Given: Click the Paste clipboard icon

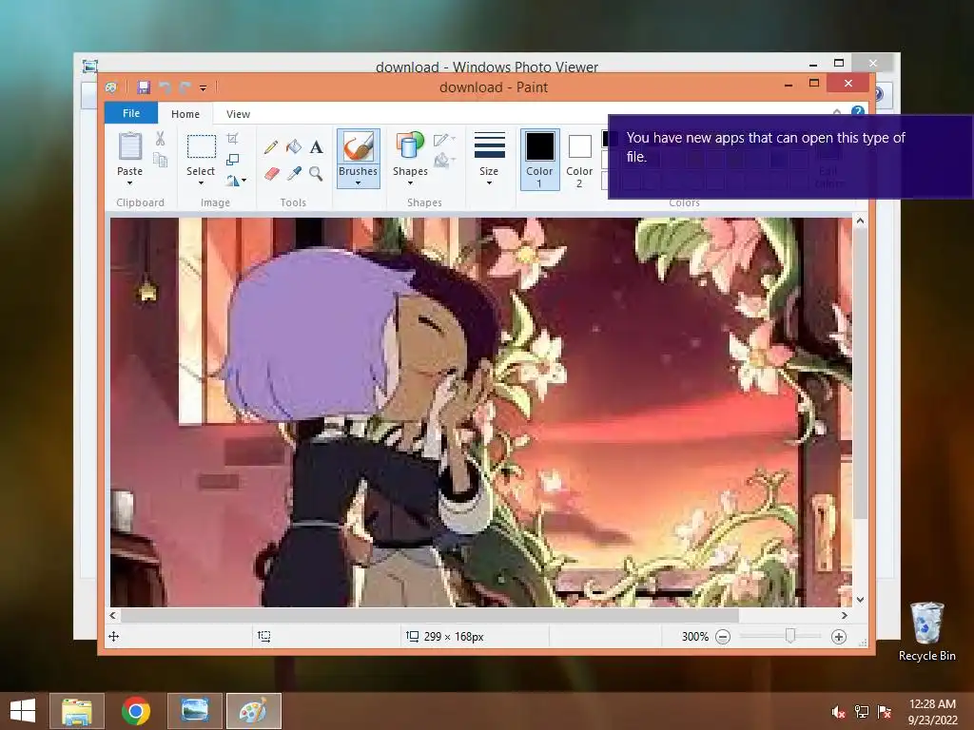Looking at the screenshot, I should click(x=130, y=146).
